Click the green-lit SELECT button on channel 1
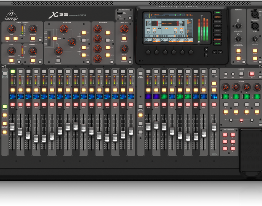262x206 pixels. 12,72
